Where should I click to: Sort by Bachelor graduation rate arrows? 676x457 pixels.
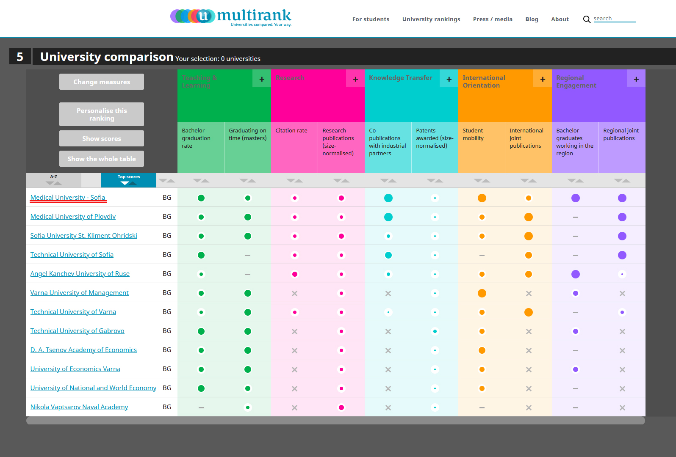point(201,181)
